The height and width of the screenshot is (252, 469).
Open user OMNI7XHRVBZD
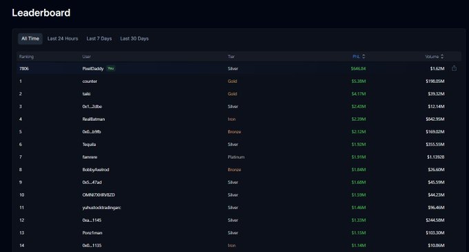coord(99,195)
